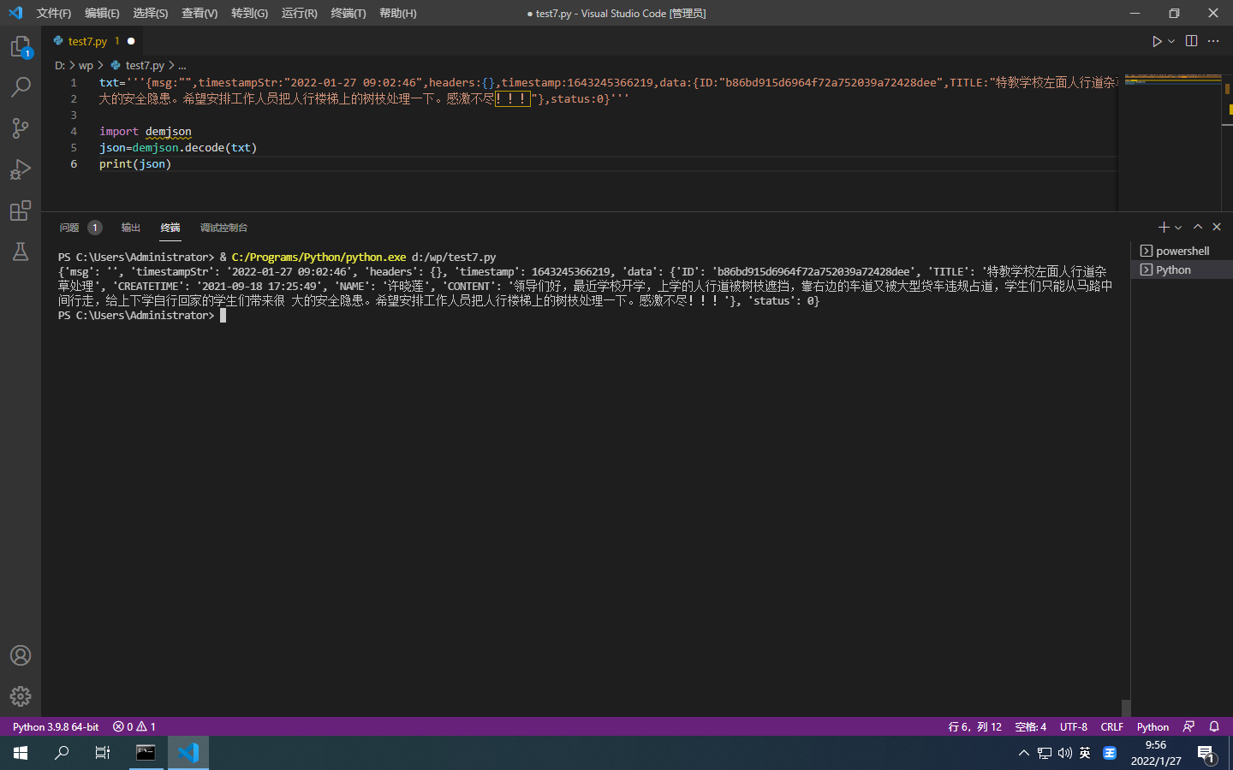Screen dimensions: 1233x770
Task: Open notifications bell in status bar
Action: 1214,726
